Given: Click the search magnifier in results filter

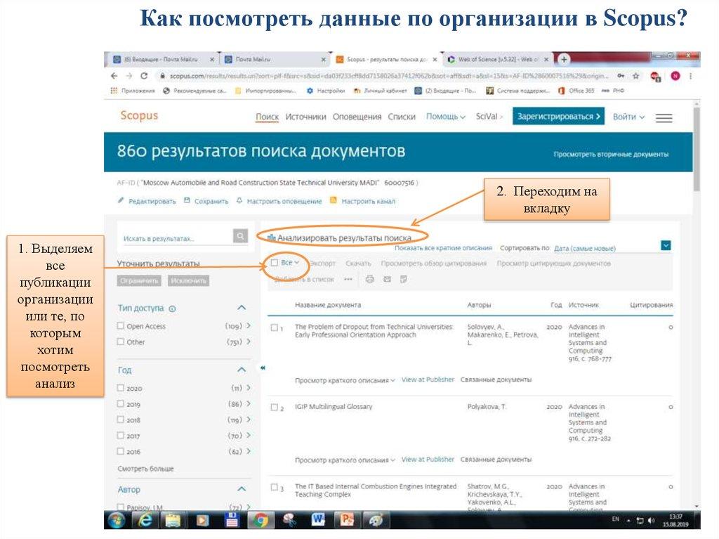Looking at the screenshot, I should 240,237.
